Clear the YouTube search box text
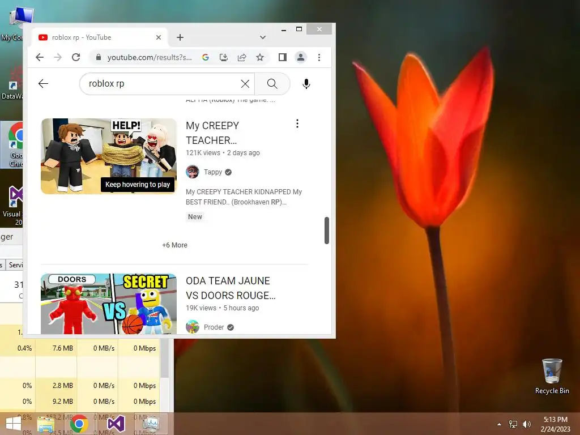580x435 pixels. pos(245,84)
